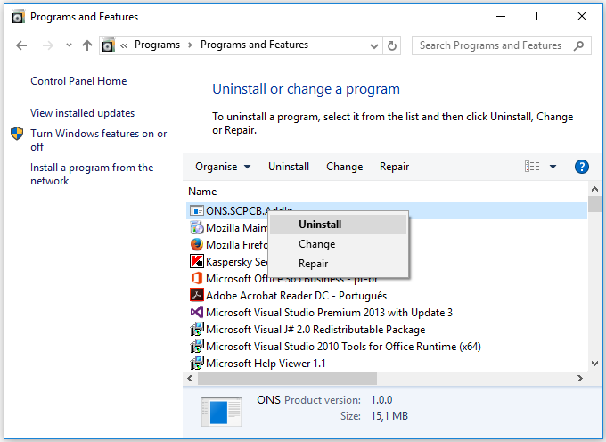Open Turn Windows features on or off
The width and height of the screenshot is (606, 442).
[99, 140]
